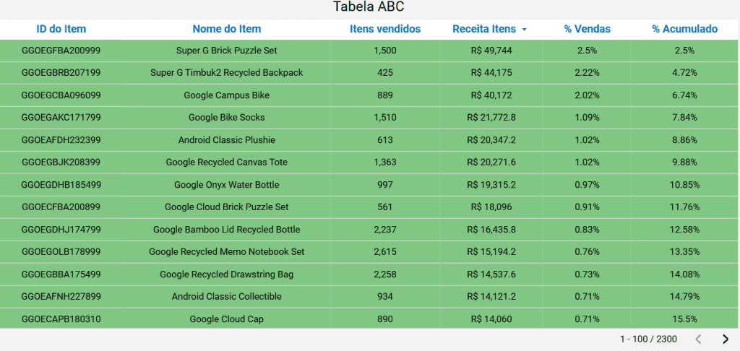Viewport: 740px width, 351px height.
Task: Click Google Recycled Canvas Tote name
Action: click(x=227, y=162)
